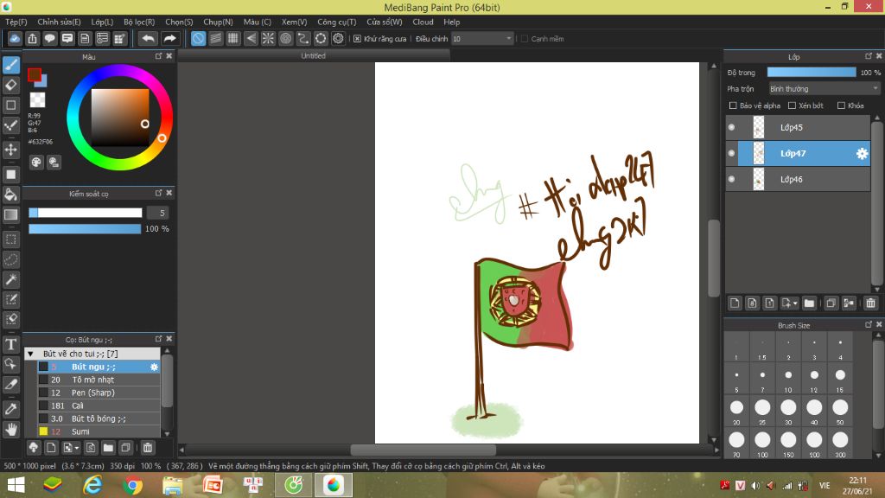Enable radial snap guide
This screenshot has width=885, height=498.
click(x=268, y=38)
